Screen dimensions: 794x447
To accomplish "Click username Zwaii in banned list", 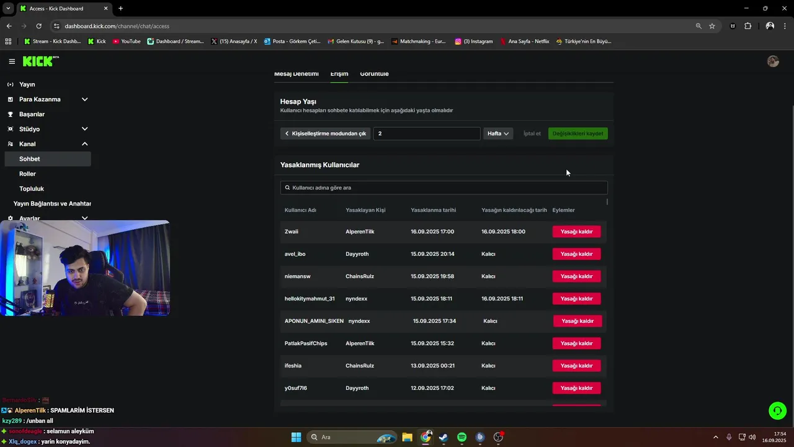I will coord(292,232).
